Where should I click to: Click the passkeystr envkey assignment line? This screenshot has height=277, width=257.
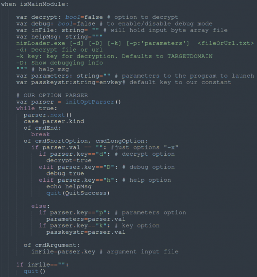click(x=124, y=82)
